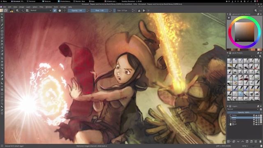Open the brush editor settings icon
The height and width of the screenshot is (148, 263).
[x=17, y=11]
